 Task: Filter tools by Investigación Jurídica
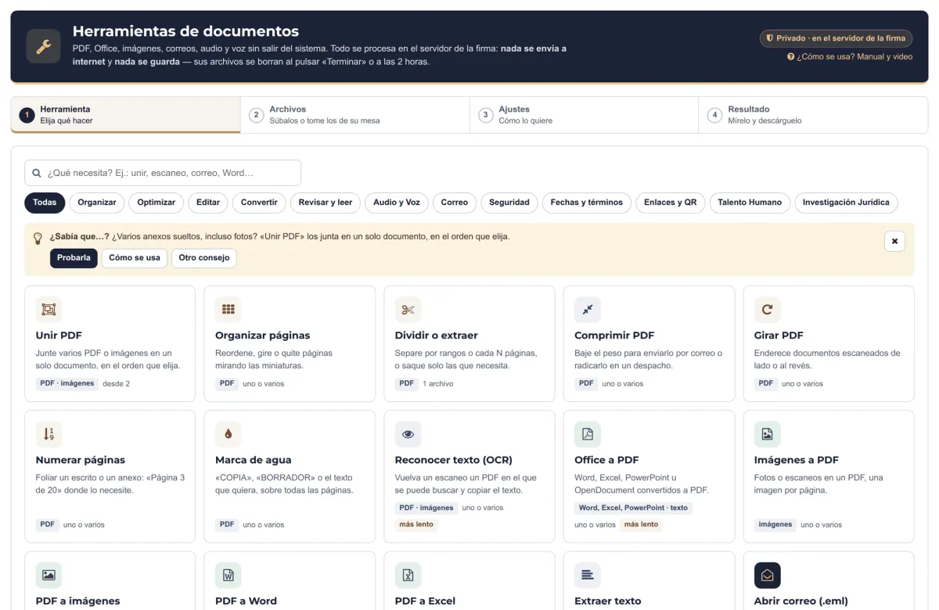pyautogui.click(x=846, y=203)
